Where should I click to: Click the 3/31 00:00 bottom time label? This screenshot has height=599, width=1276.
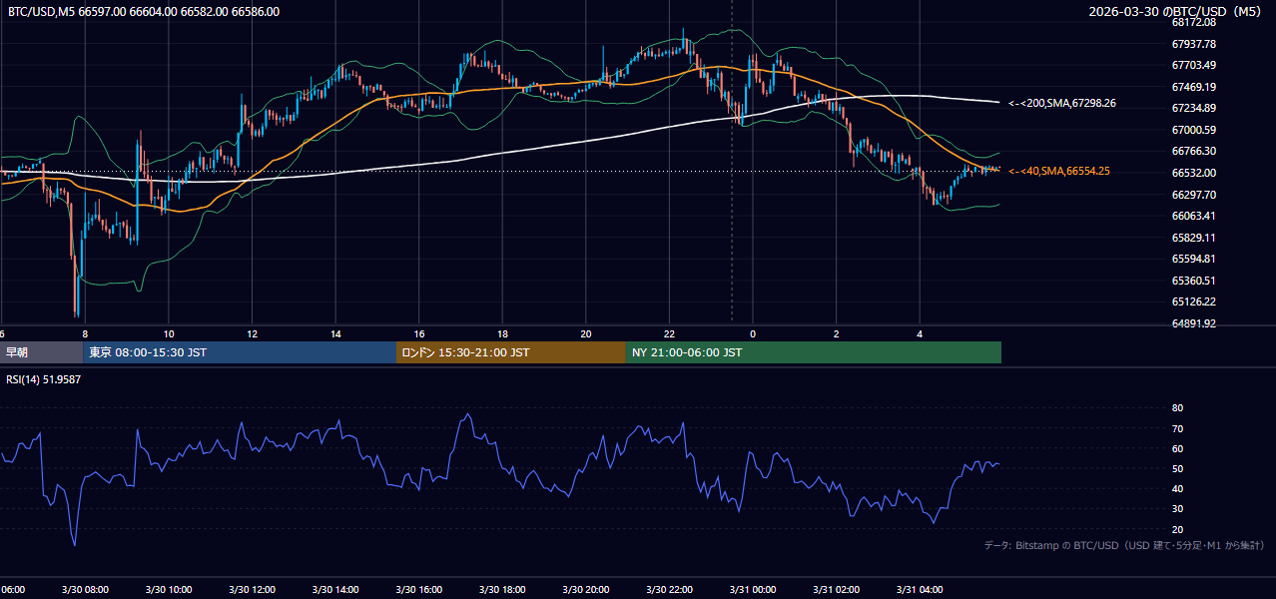(753, 590)
